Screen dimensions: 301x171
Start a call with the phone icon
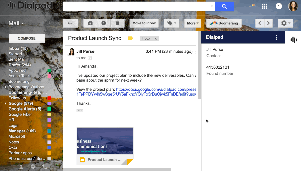(45, 167)
